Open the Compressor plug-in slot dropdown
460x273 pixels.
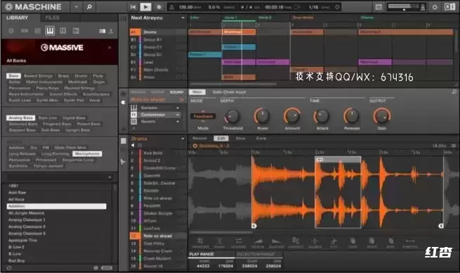178,115
